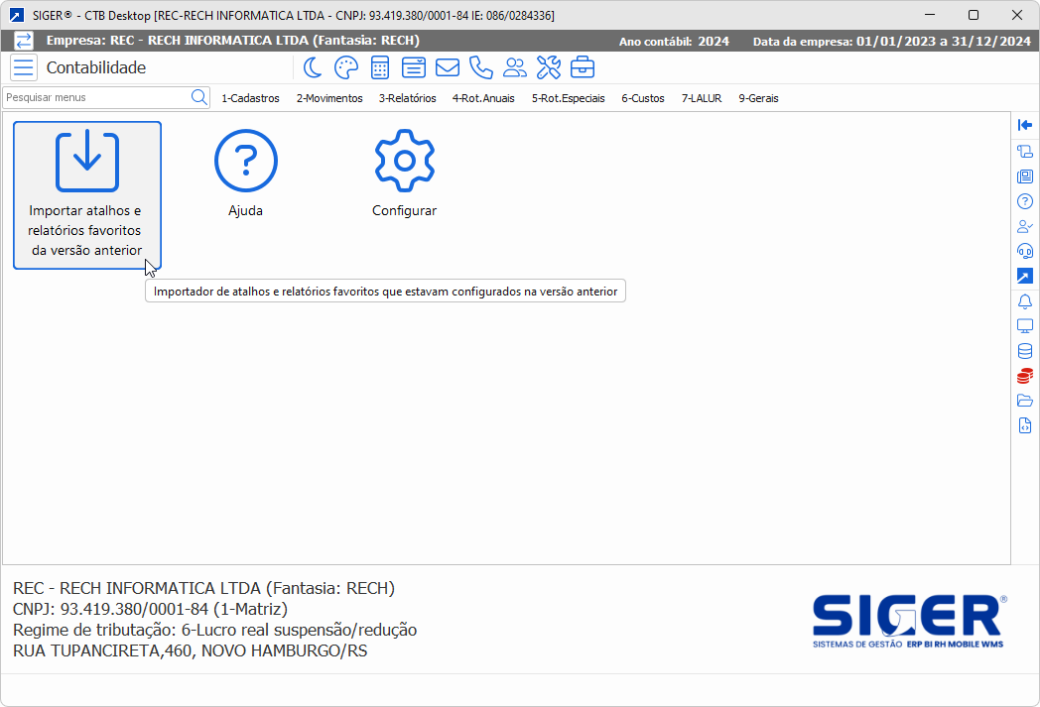Viewport: 1040px width, 707px height.
Task: Open the Configurar gear tile
Action: (405, 174)
